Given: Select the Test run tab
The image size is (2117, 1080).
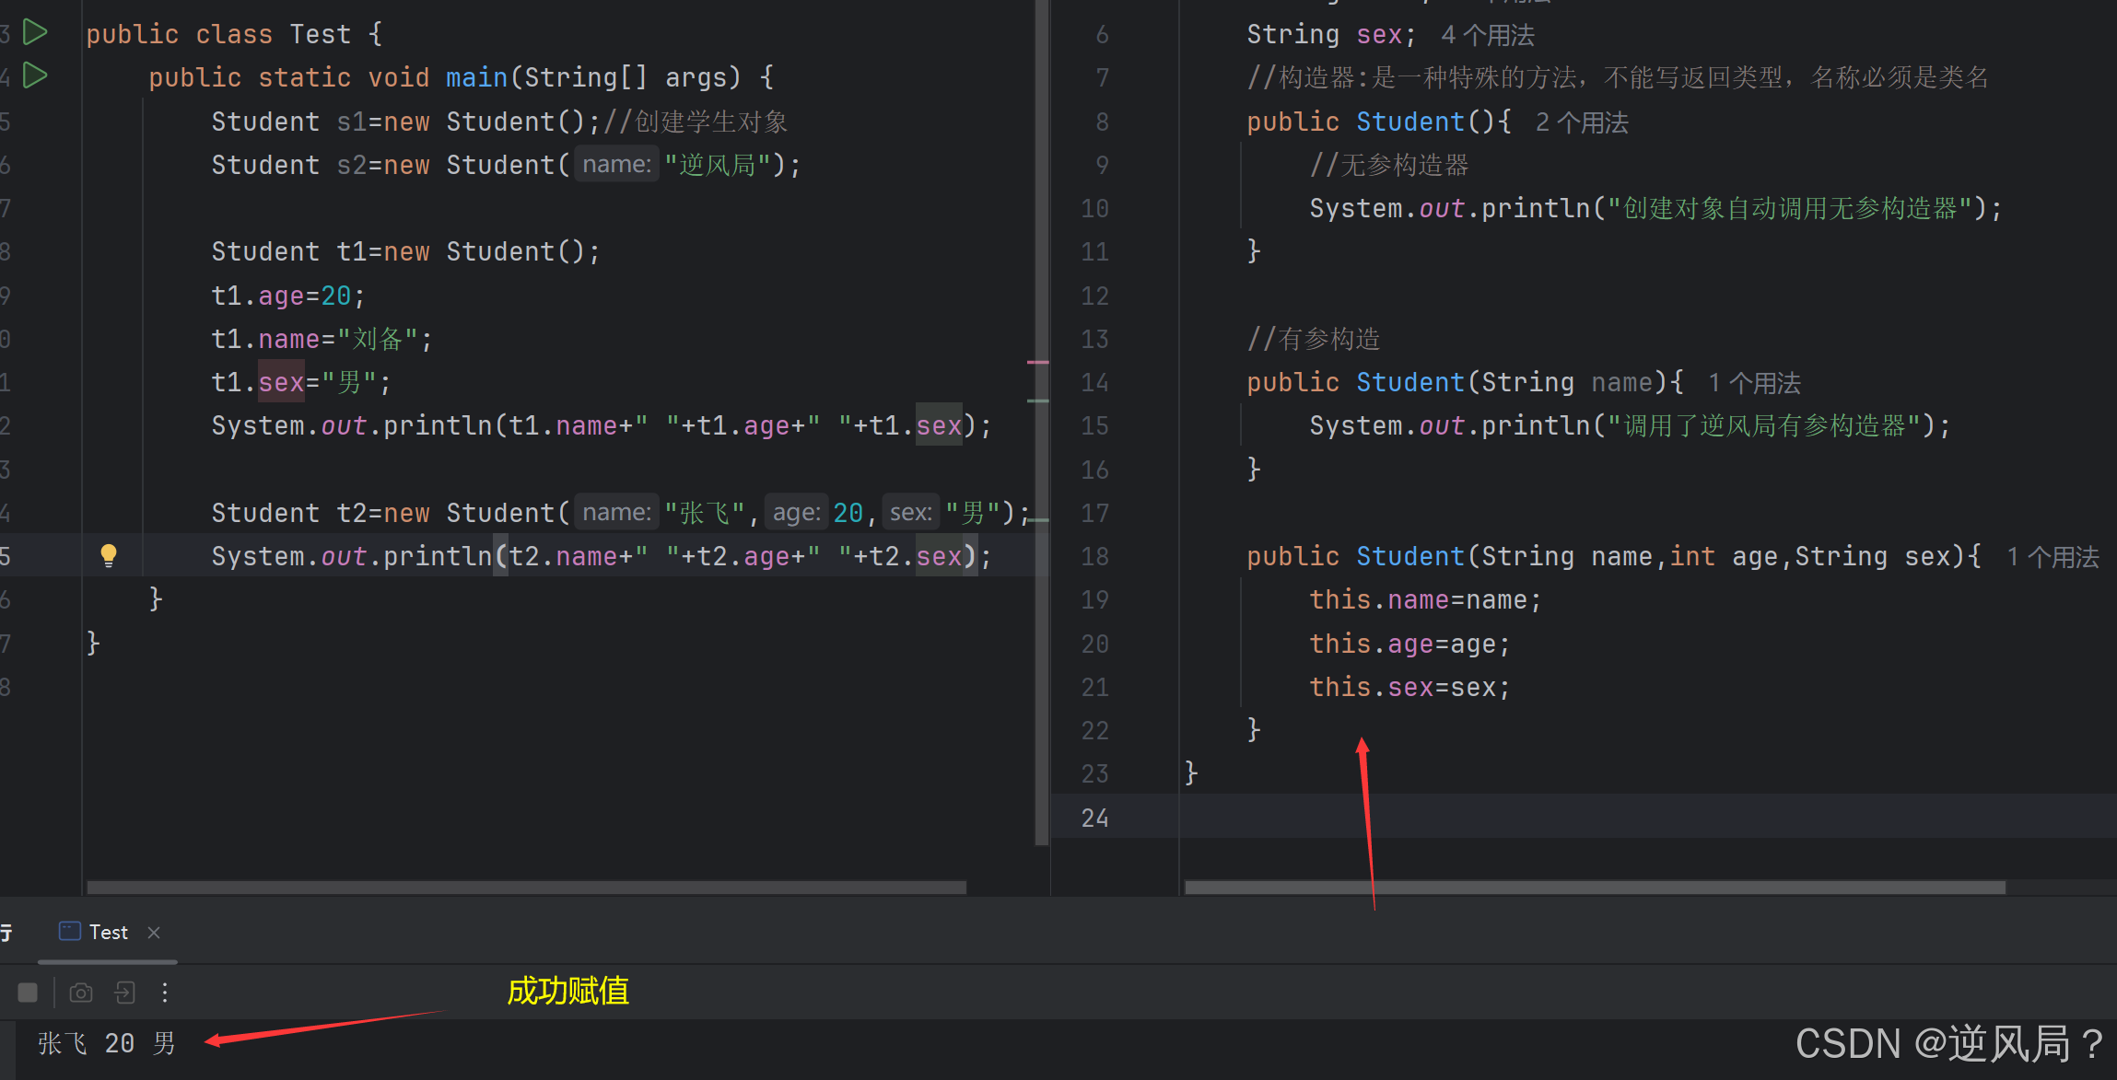Looking at the screenshot, I should point(108,933).
